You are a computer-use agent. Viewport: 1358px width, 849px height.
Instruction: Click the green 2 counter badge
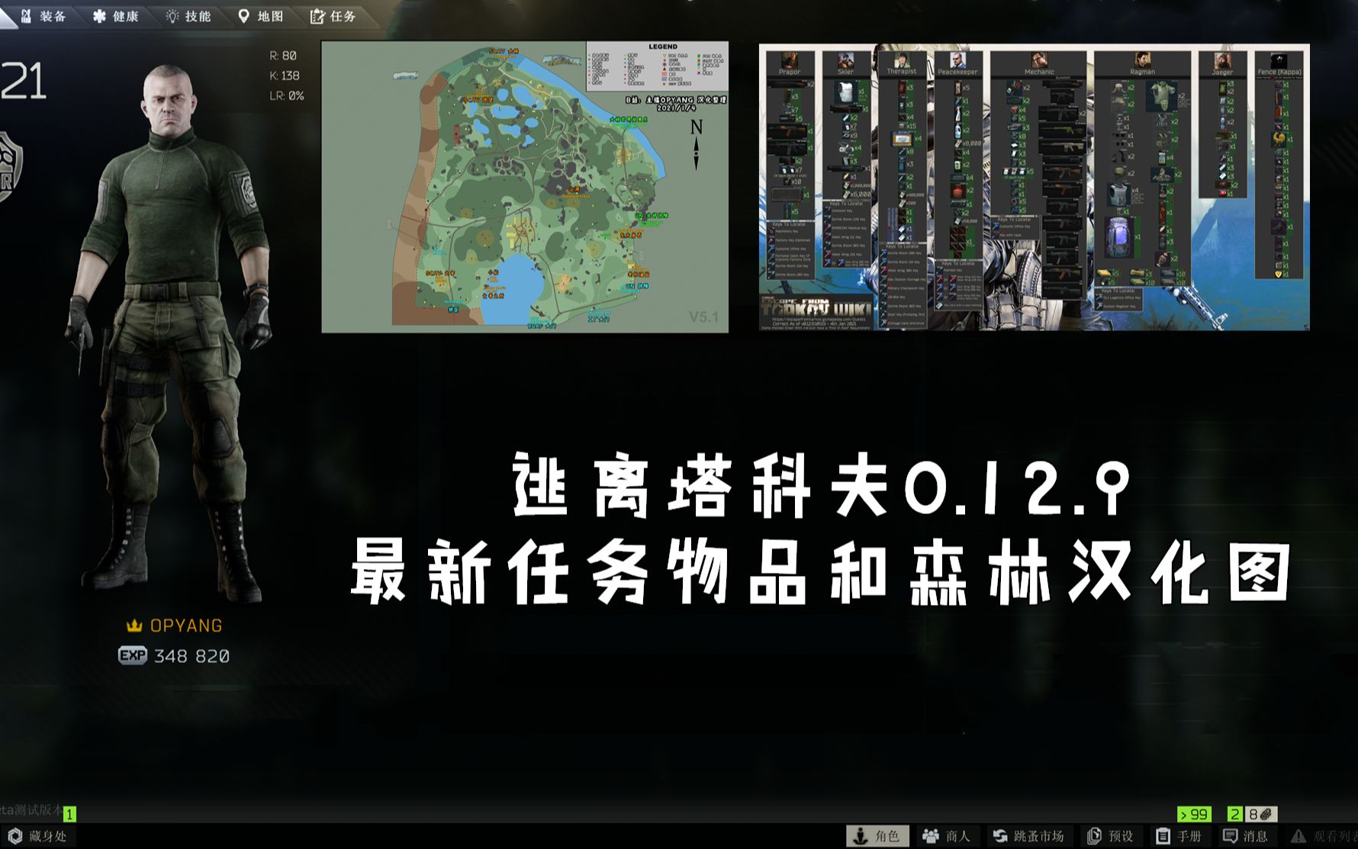point(1234,814)
